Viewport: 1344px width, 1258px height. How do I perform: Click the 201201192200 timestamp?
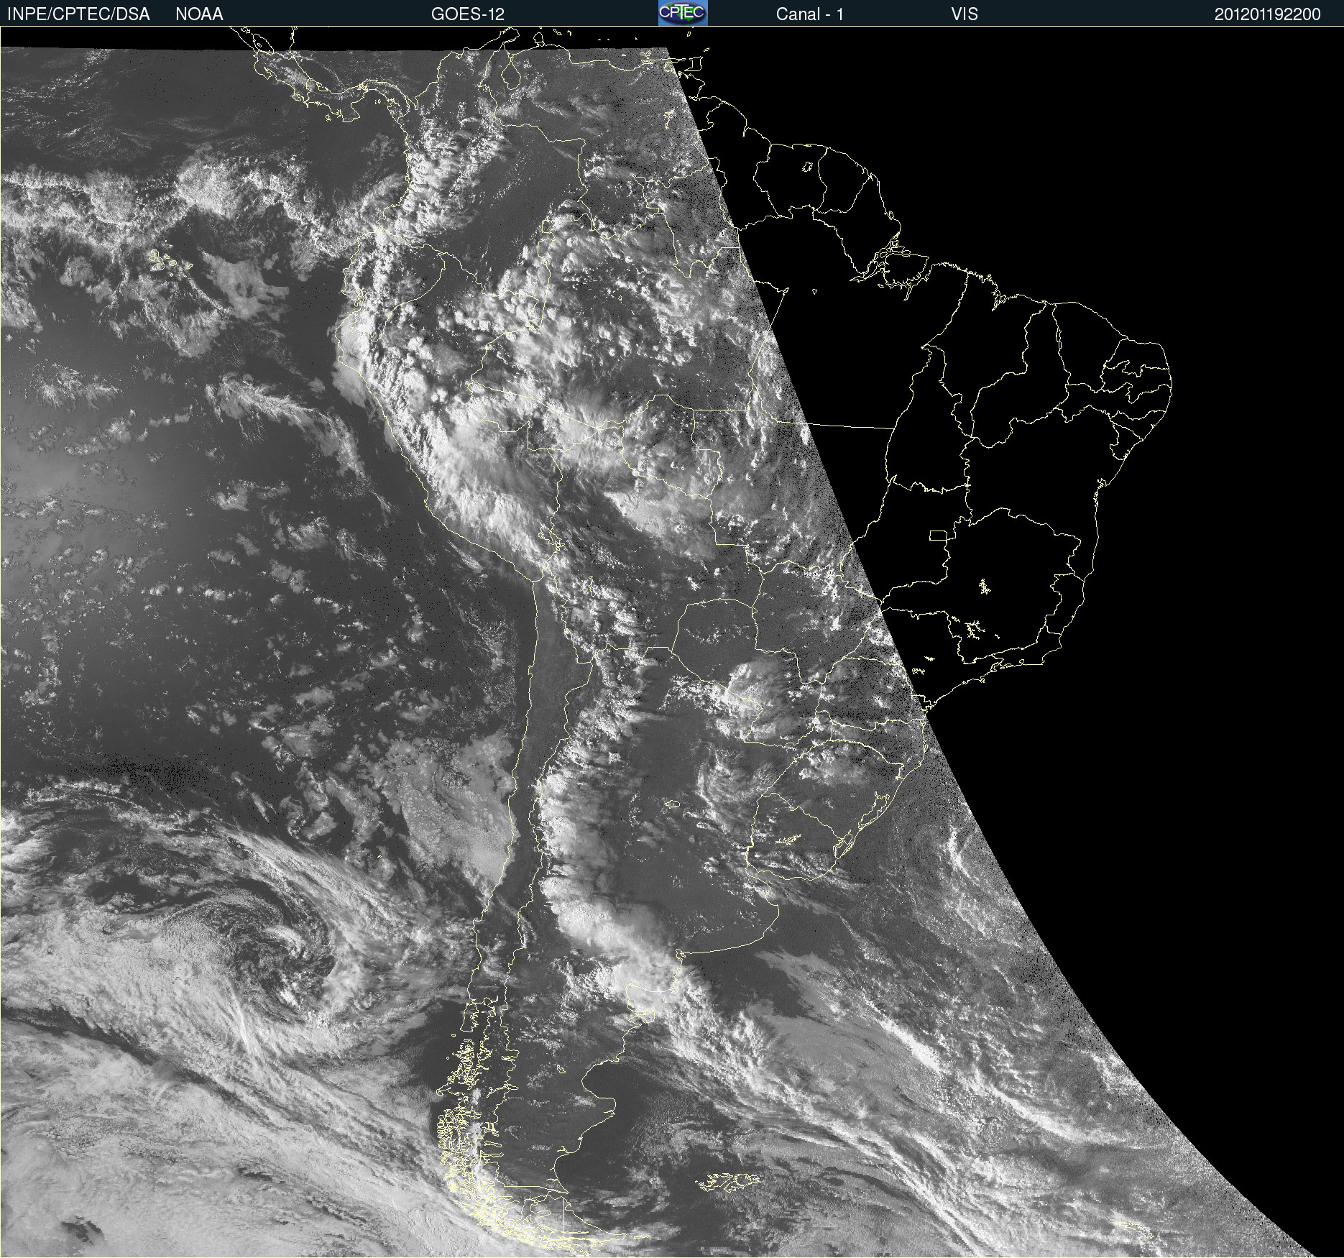[1267, 14]
